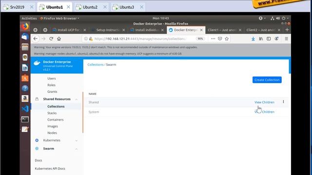Switch to Install individual browser tab
The height and width of the screenshot is (175, 312).
coord(146,30)
